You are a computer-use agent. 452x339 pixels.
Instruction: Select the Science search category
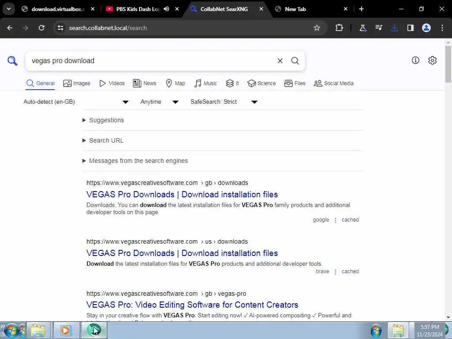pyautogui.click(x=261, y=83)
